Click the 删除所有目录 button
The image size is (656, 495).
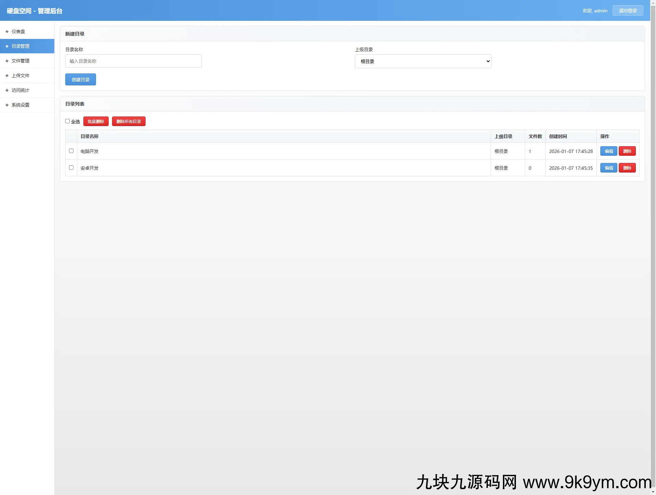[x=128, y=121]
